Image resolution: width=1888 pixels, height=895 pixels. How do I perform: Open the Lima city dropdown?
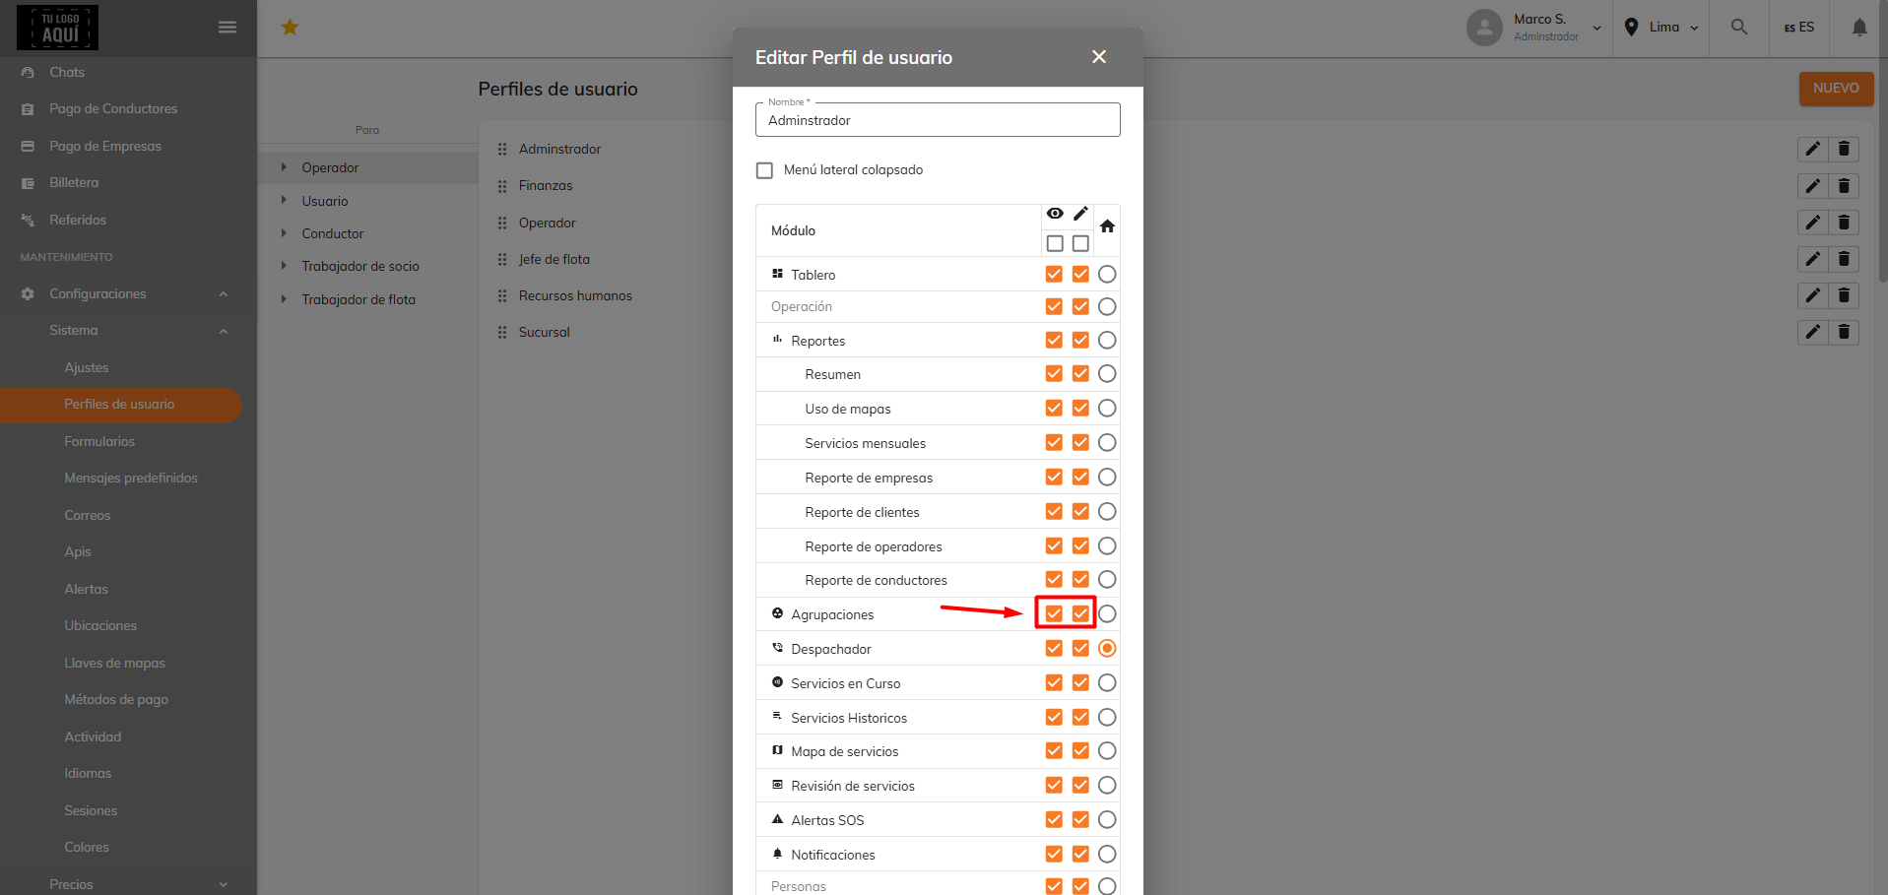tap(1694, 28)
